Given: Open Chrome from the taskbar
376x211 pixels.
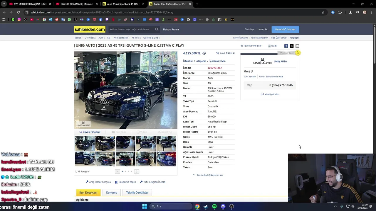Looking at the screenshot, I should 197,206.
